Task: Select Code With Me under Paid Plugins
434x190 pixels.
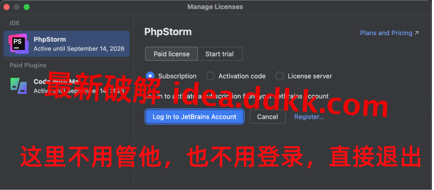Action: 67,86
